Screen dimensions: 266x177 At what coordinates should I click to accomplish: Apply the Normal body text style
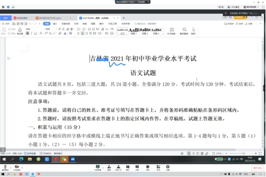pyautogui.click(x=122, y=31)
